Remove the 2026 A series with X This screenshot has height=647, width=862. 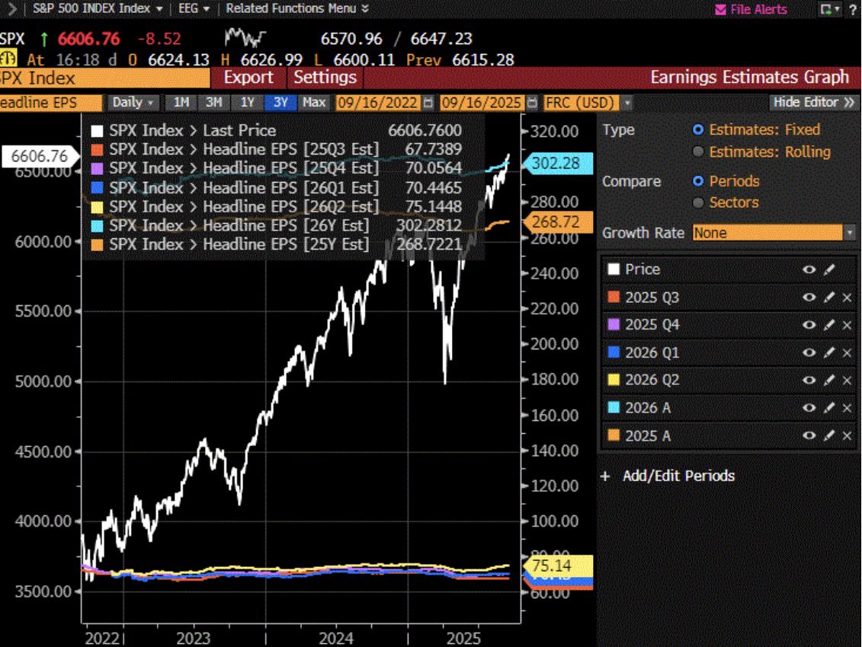[x=847, y=408]
